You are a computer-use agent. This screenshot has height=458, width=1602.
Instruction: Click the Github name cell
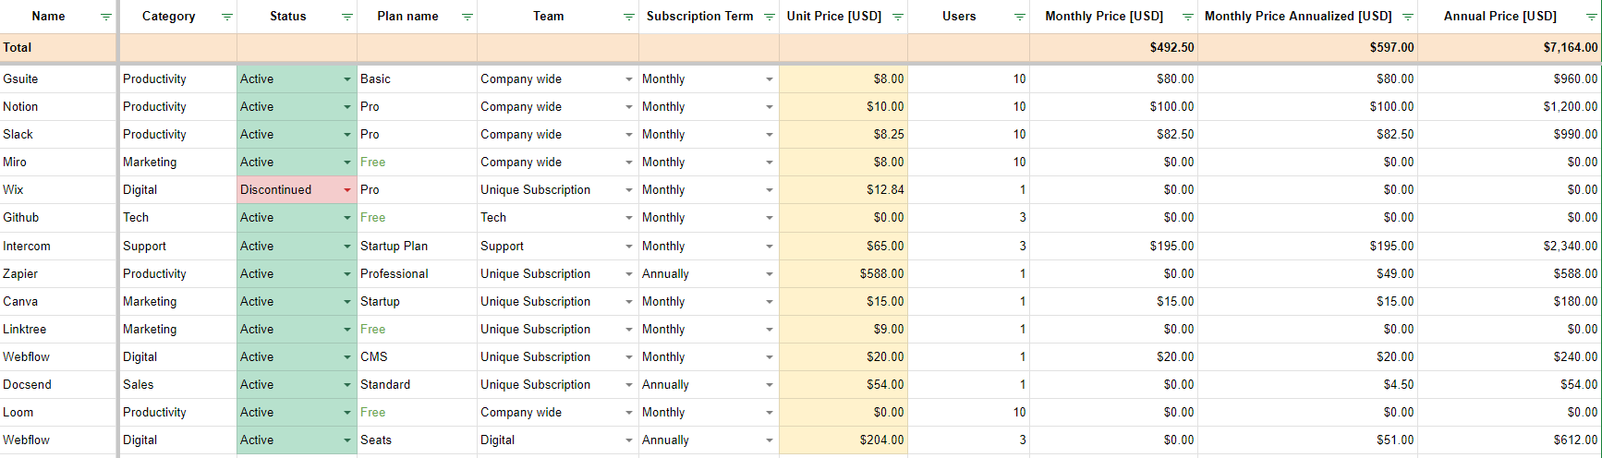click(x=59, y=218)
